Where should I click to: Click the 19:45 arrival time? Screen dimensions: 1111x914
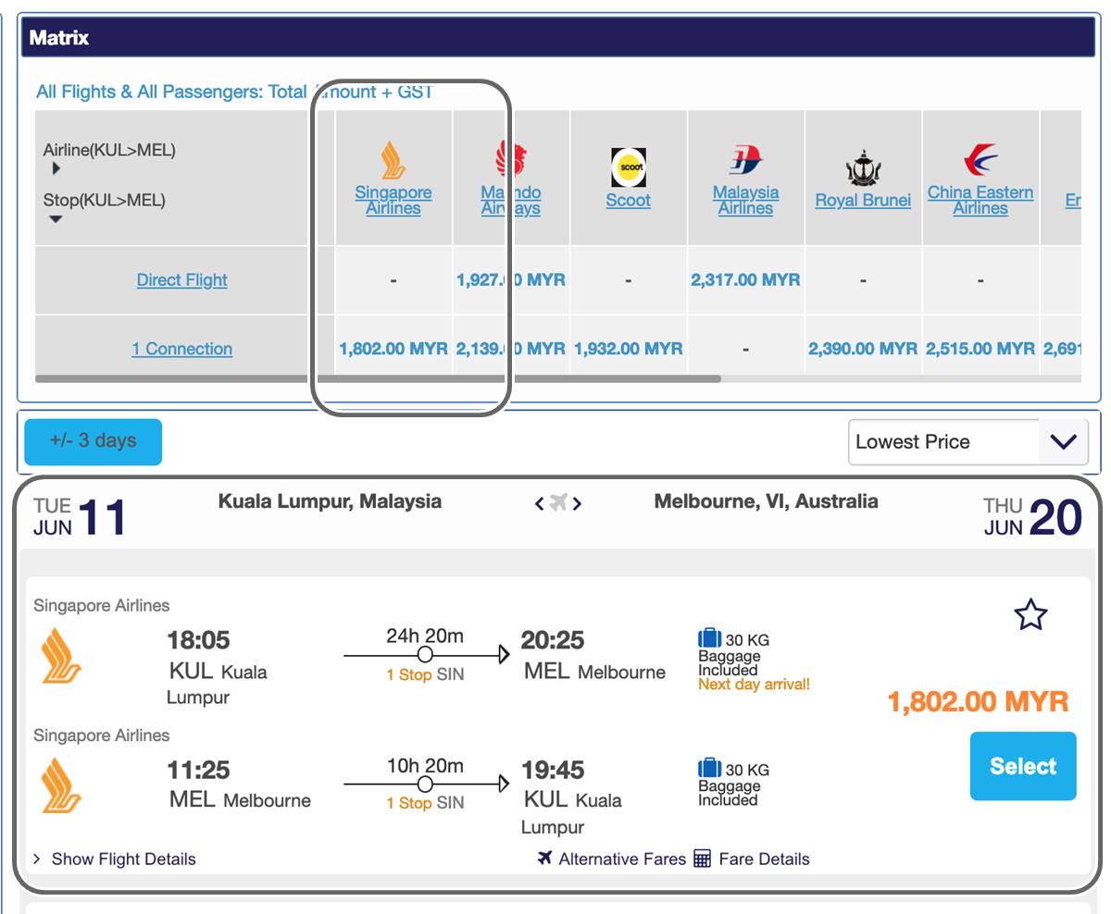pyautogui.click(x=553, y=770)
